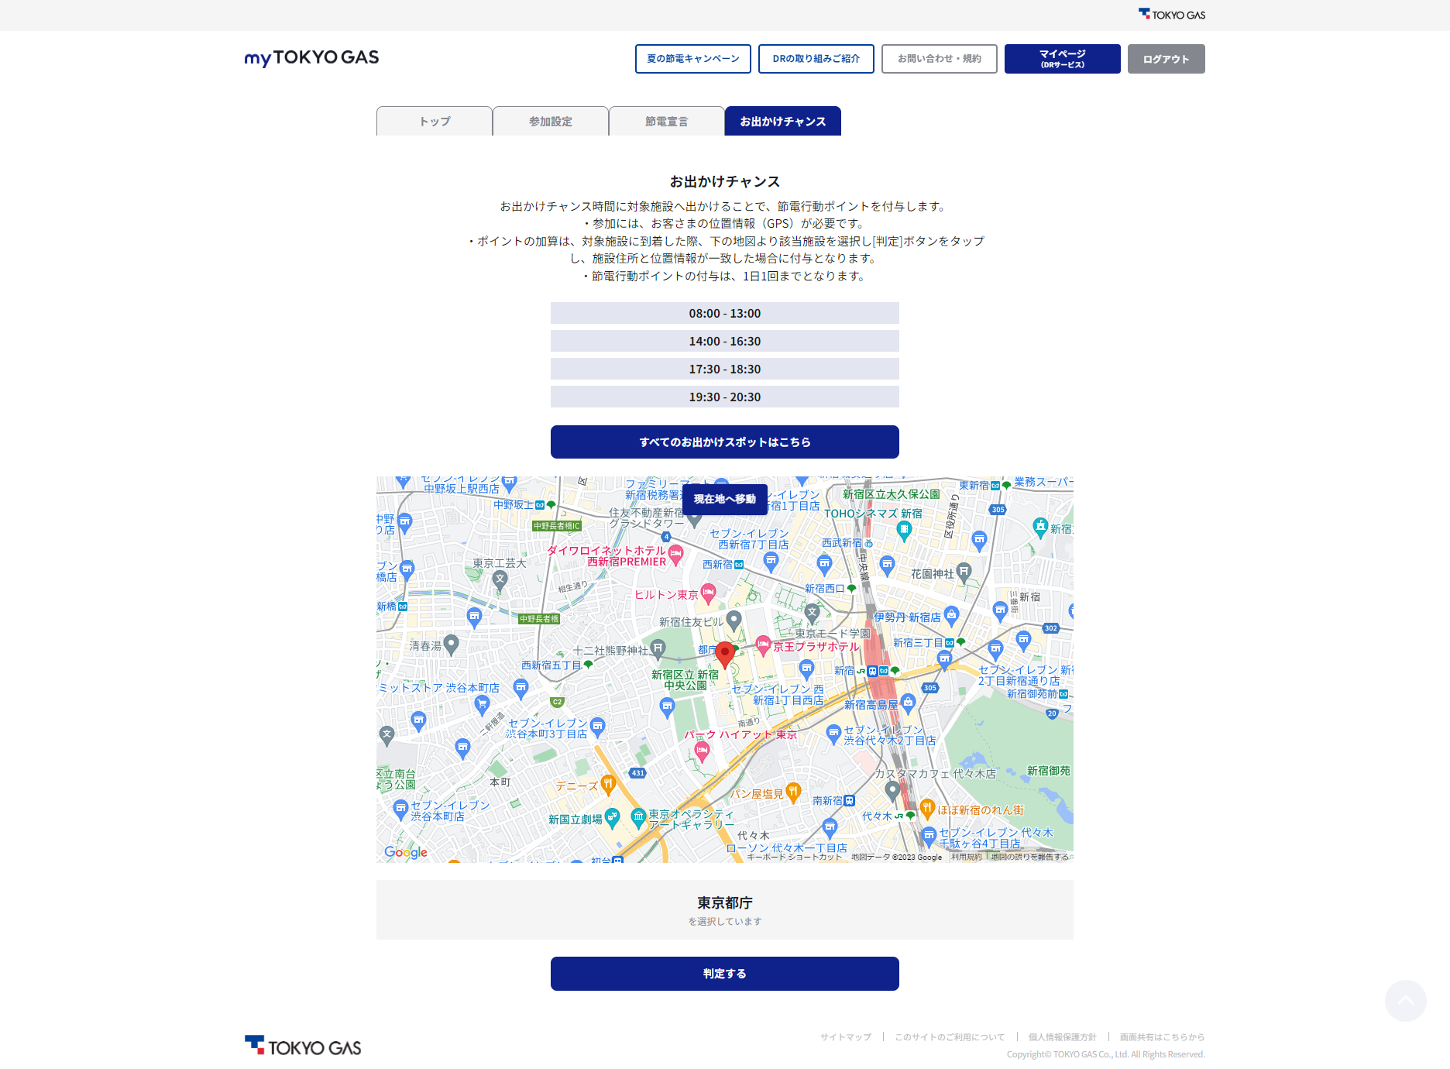Select the Park Hyatt Tokyo marker icon
This screenshot has height=1069, width=1450.
coord(702,749)
